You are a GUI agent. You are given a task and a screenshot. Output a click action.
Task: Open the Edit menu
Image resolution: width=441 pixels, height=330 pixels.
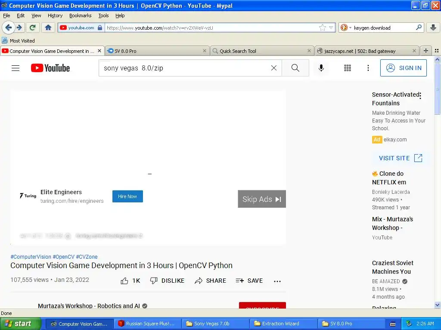21,15
